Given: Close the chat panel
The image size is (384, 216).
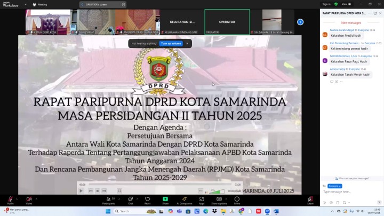Looking at the screenshot, I should (x=380, y=13).
